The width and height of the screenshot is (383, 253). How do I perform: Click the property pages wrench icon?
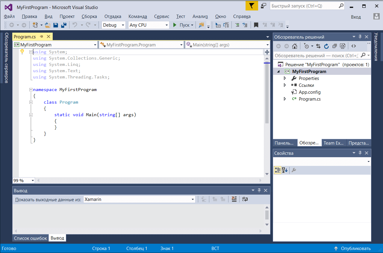(294, 170)
